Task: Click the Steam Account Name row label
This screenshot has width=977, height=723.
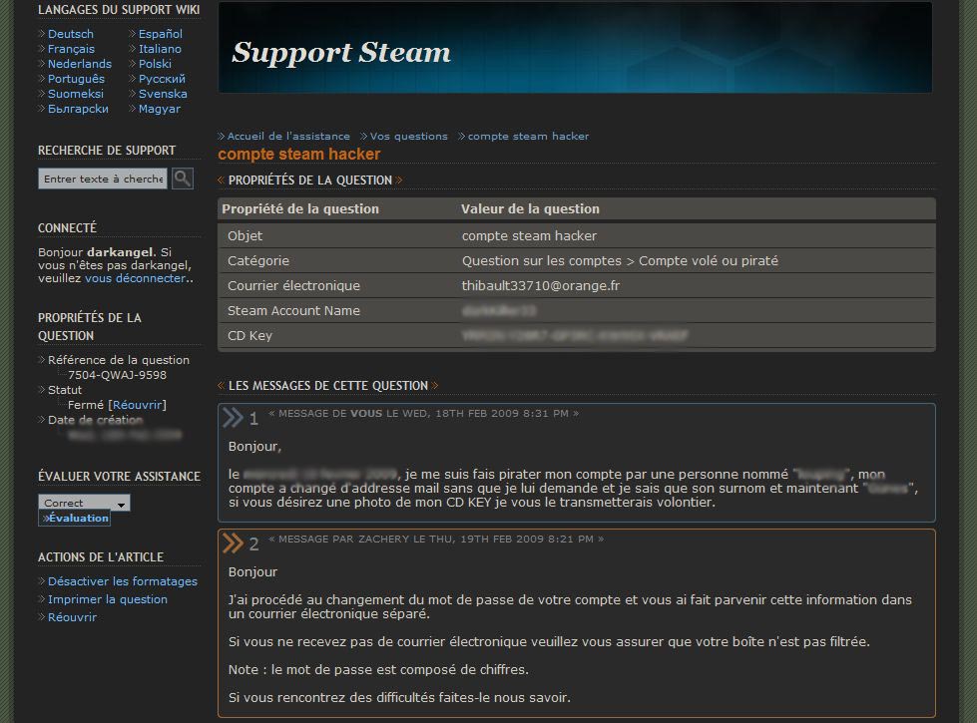Action: [293, 311]
